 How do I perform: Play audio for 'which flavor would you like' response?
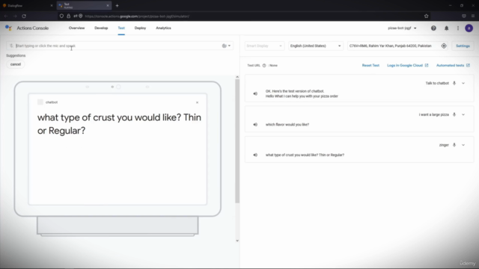(255, 125)
